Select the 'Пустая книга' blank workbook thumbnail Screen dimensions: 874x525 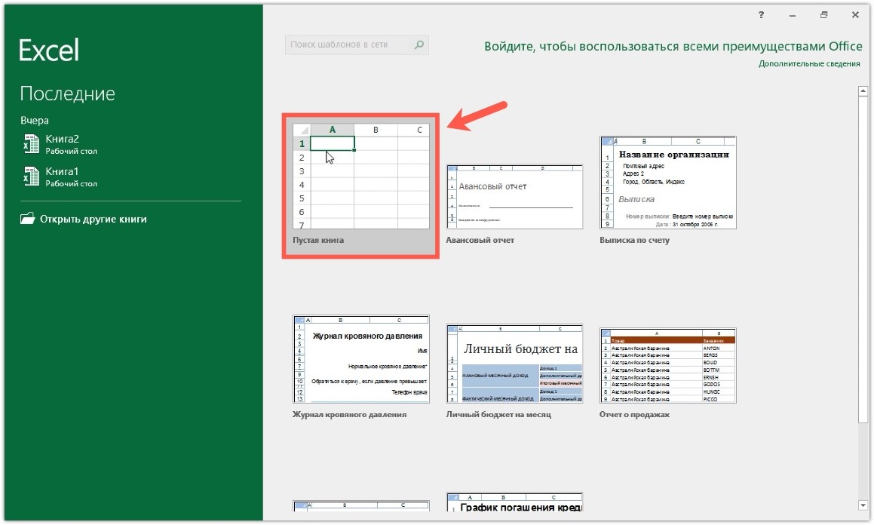tap(360, 176)
